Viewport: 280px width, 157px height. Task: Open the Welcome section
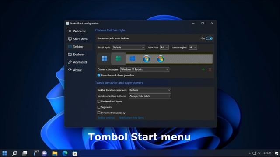[77, 31]
